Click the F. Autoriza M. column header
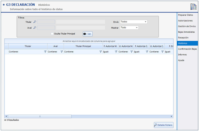 pos(110,46)
